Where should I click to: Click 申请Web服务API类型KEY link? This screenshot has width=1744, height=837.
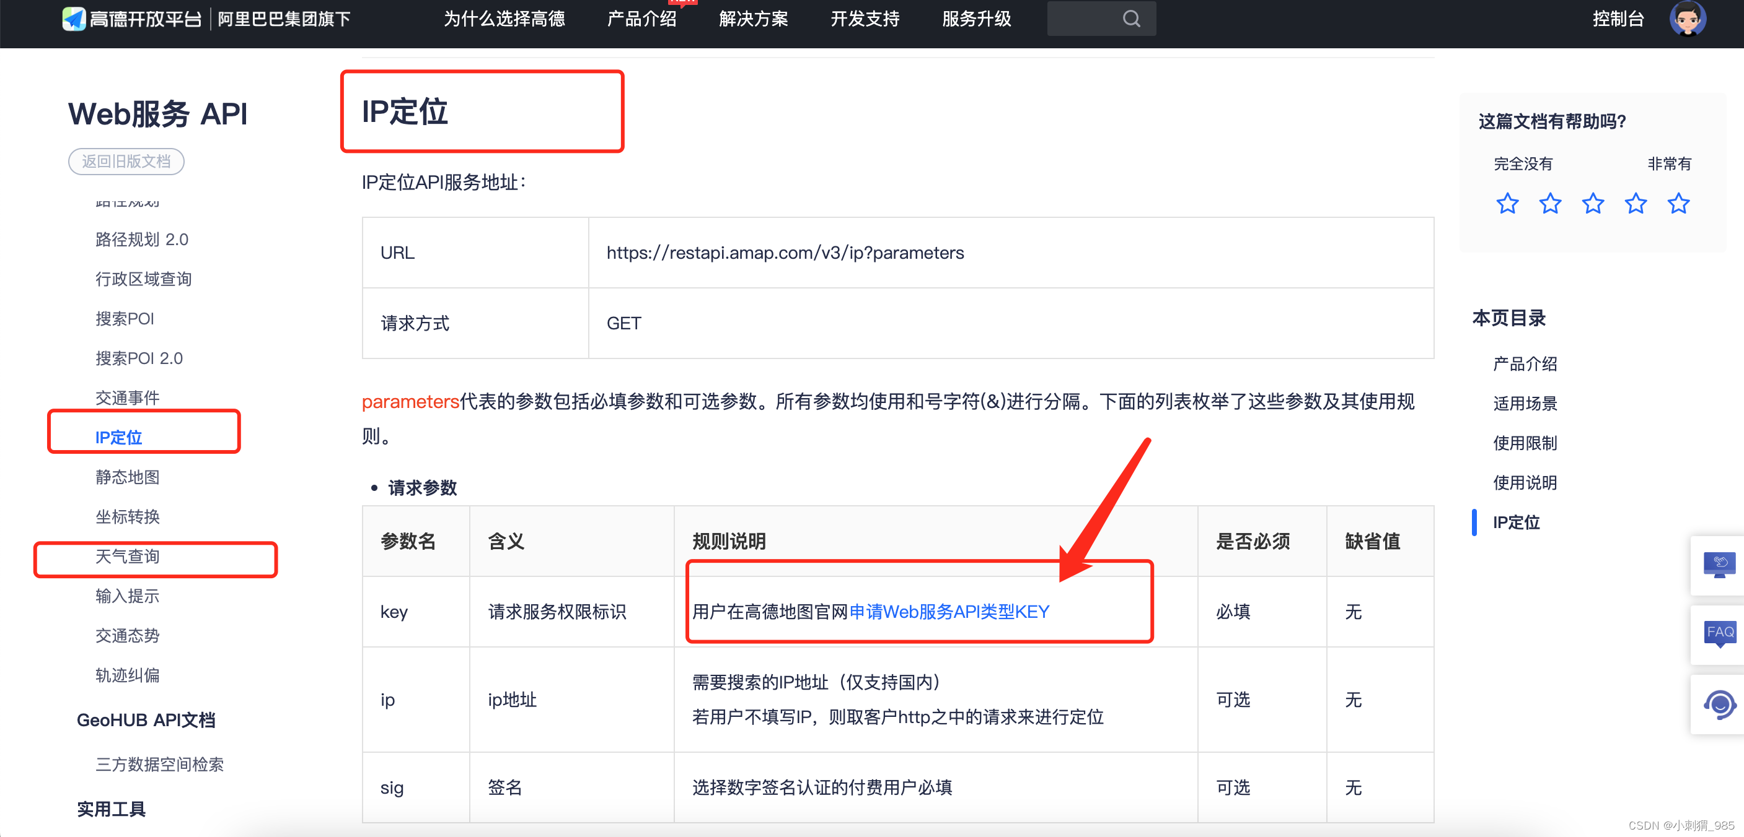(949, 612)
